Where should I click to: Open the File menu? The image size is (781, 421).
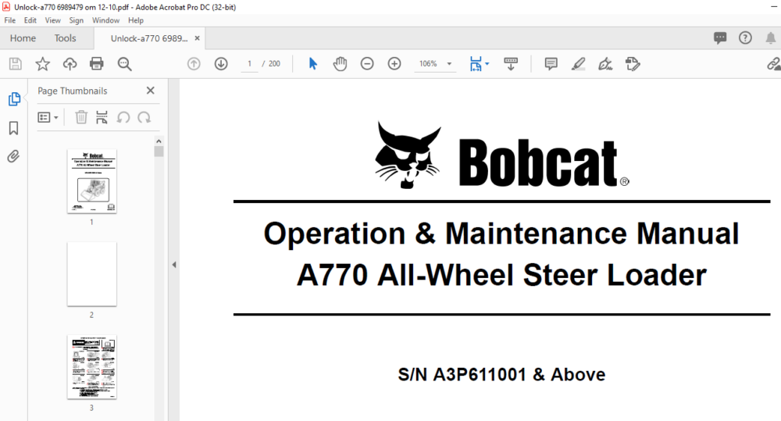(10, 20)
